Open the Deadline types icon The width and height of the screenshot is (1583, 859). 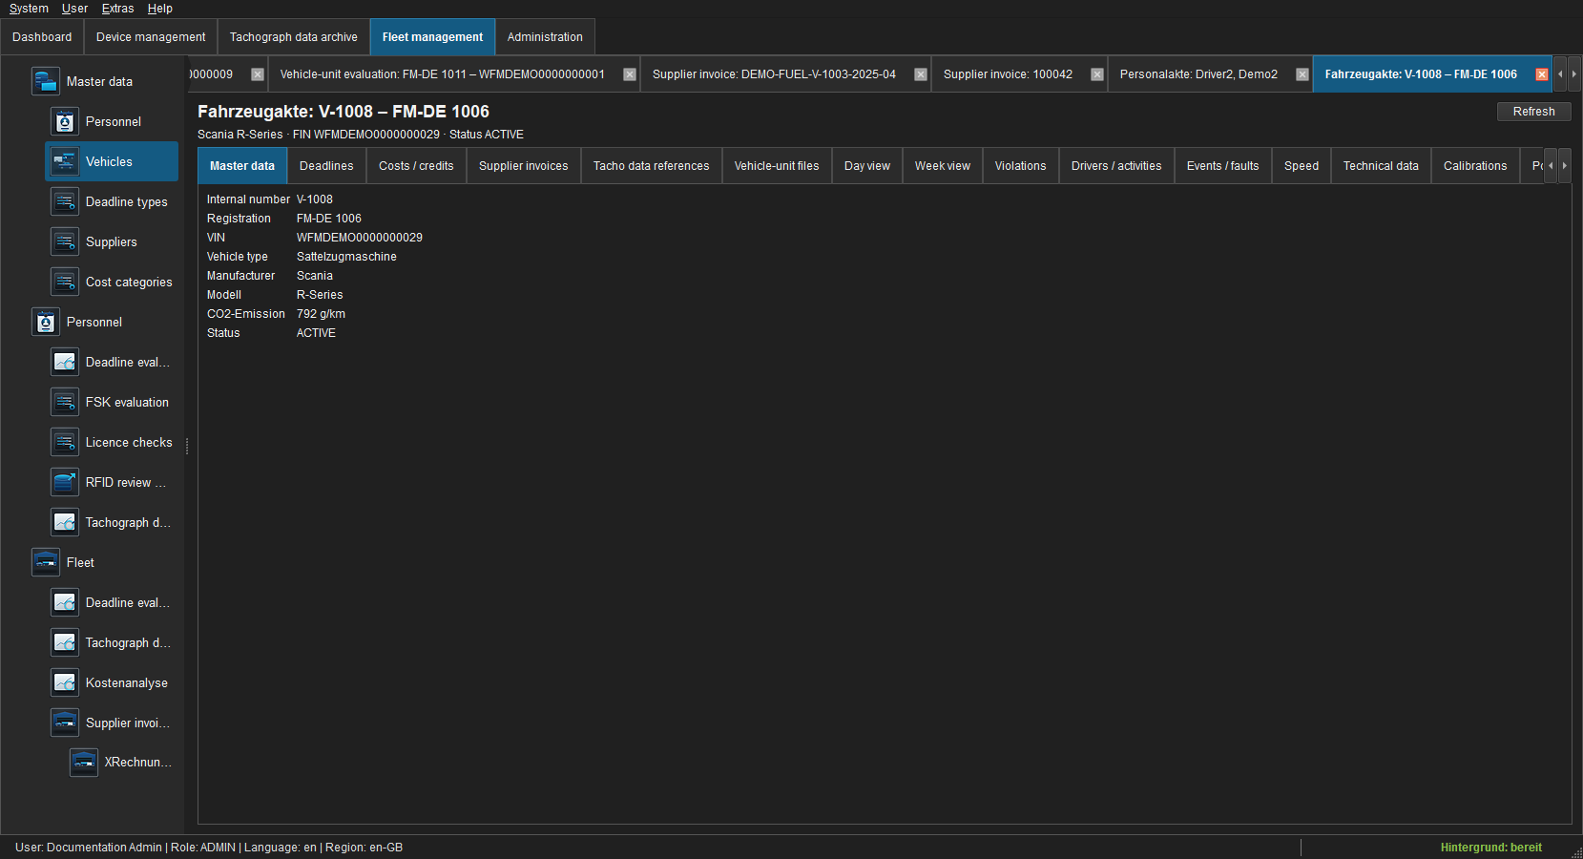(64, 201)
